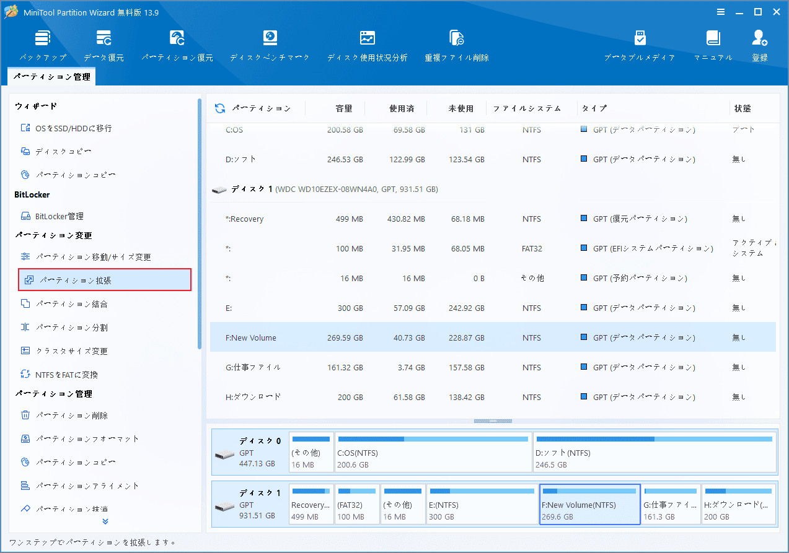
Task: Select パーティション削除
Action: point(64,416)
